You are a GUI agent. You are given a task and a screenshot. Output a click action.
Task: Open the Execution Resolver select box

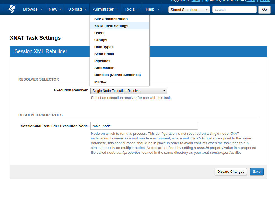pos(128,91)
